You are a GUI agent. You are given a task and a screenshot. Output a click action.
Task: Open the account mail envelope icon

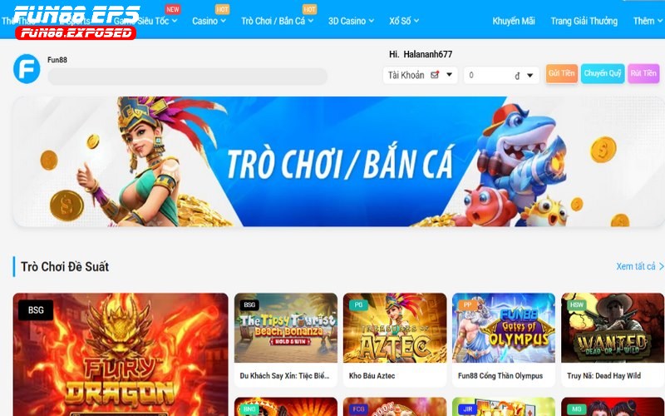435,75
